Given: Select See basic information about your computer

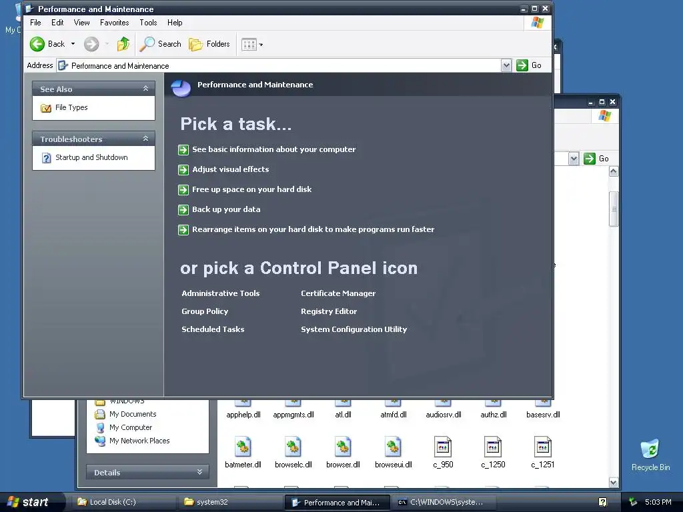Looking at the screenshot, I should (274, 149).
